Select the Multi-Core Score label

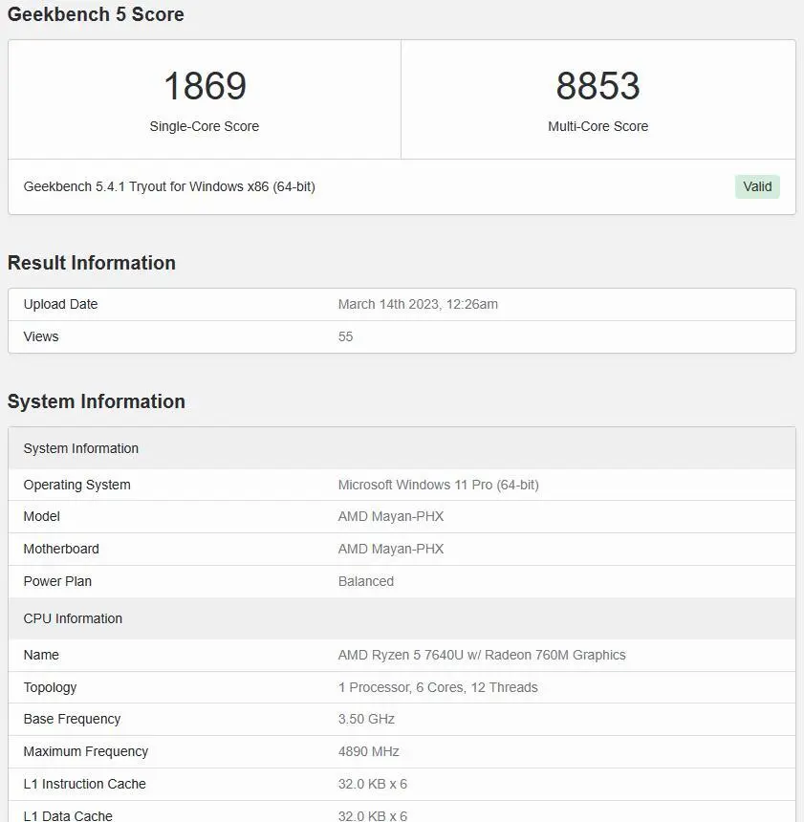(598, 126)
